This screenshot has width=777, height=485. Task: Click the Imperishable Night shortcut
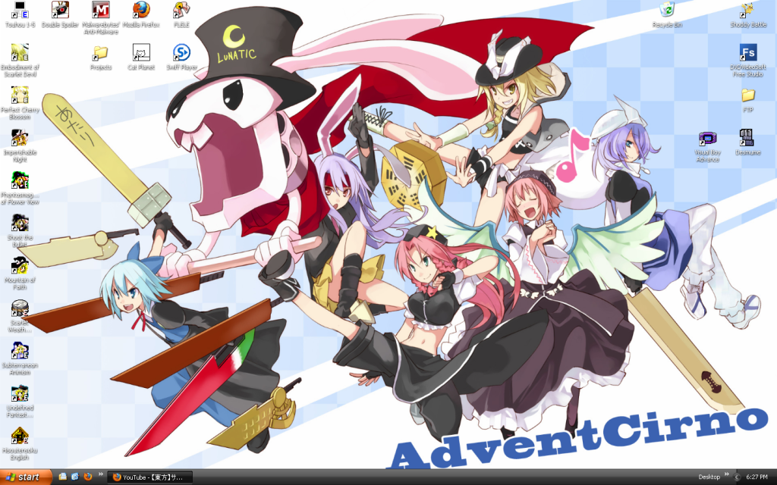(20, 145)
